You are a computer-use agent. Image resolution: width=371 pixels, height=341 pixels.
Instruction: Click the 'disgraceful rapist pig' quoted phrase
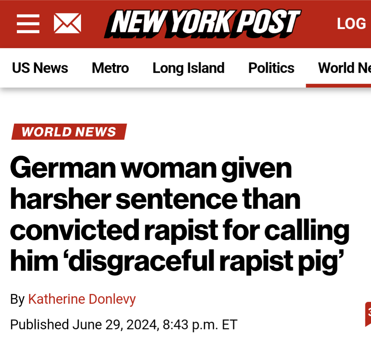tap(204, 261)
